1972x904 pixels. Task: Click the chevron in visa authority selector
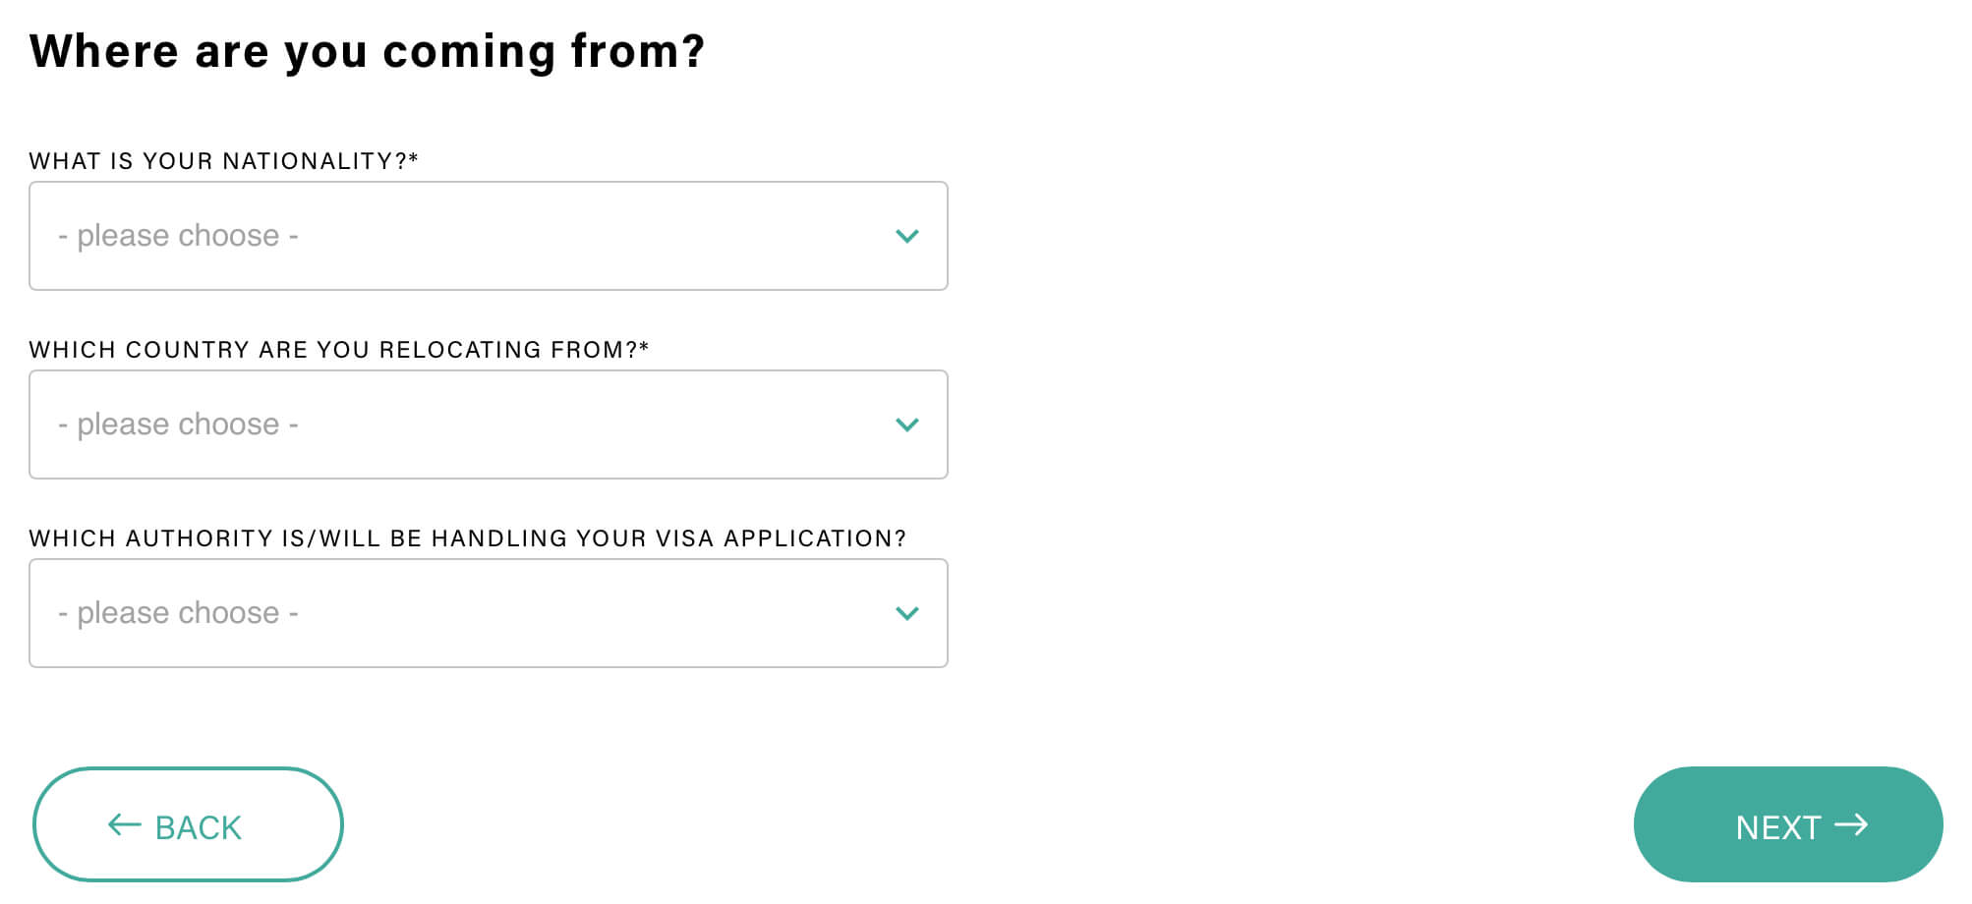[x=906, y=613]
